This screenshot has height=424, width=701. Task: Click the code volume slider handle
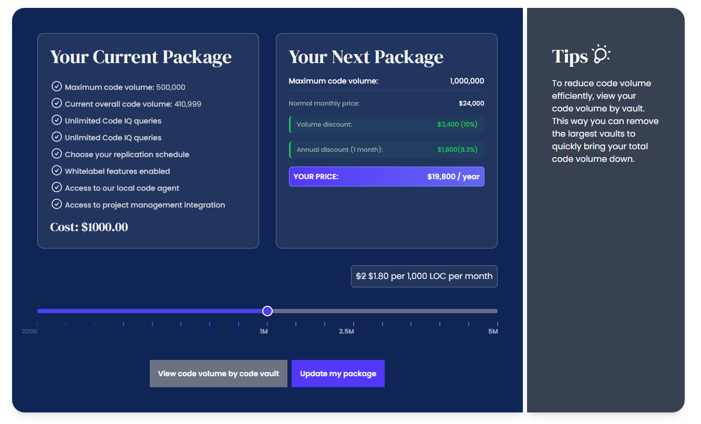tap(267, 311)
